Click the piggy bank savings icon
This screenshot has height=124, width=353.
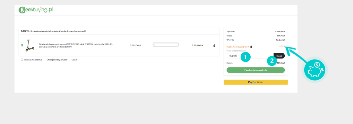(x=315, y=70)
